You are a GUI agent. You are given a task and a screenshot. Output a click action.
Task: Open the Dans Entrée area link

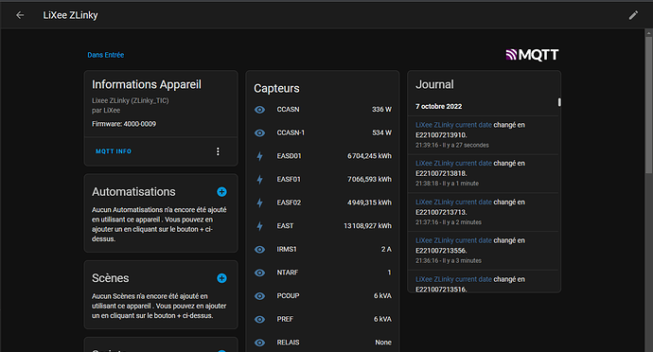pyautogui.click(x=106, y=55)
